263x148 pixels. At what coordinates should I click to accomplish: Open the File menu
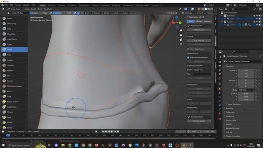(x=7, y=5)
